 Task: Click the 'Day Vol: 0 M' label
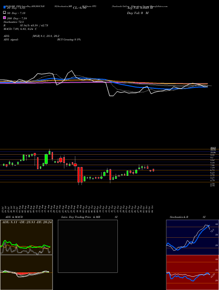pyautogui.click(x=138, y=13)
